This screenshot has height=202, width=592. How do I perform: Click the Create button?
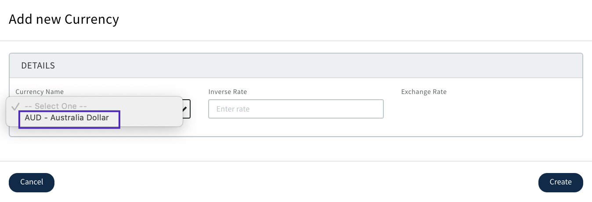560,182
